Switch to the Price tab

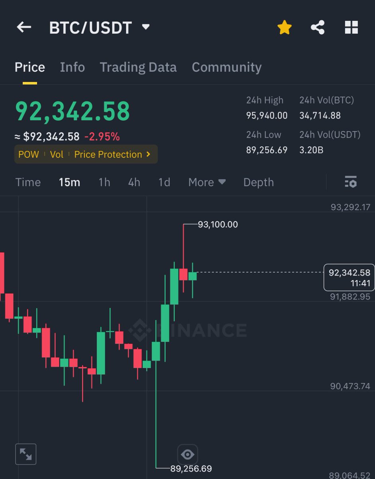[30, 67]
